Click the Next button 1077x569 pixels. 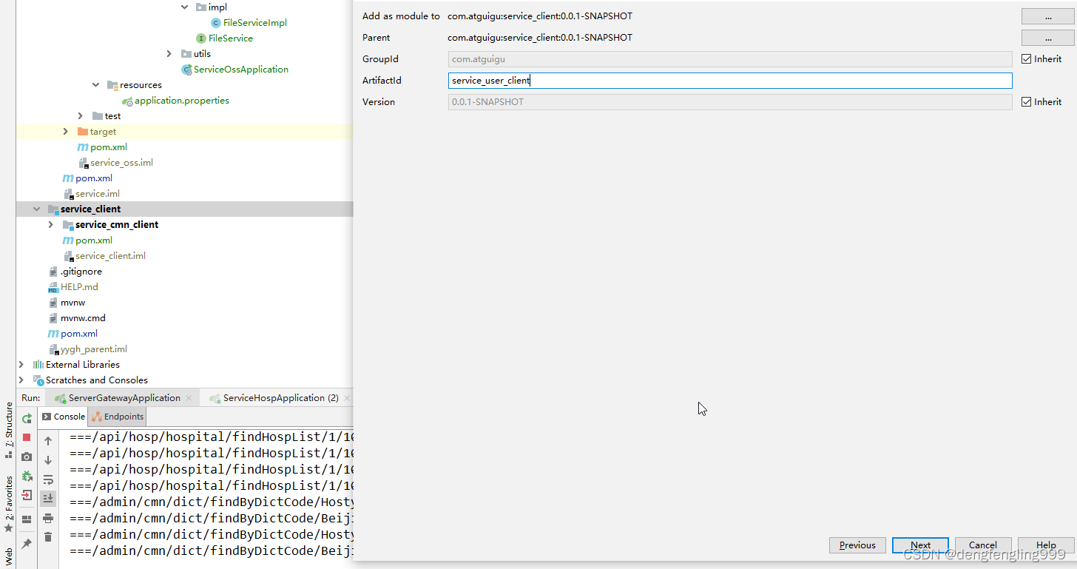[x=920, y=545]
